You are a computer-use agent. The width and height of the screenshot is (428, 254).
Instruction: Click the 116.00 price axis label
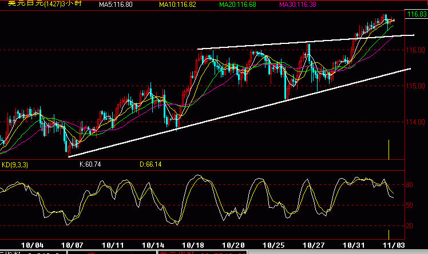coord(415,50)
